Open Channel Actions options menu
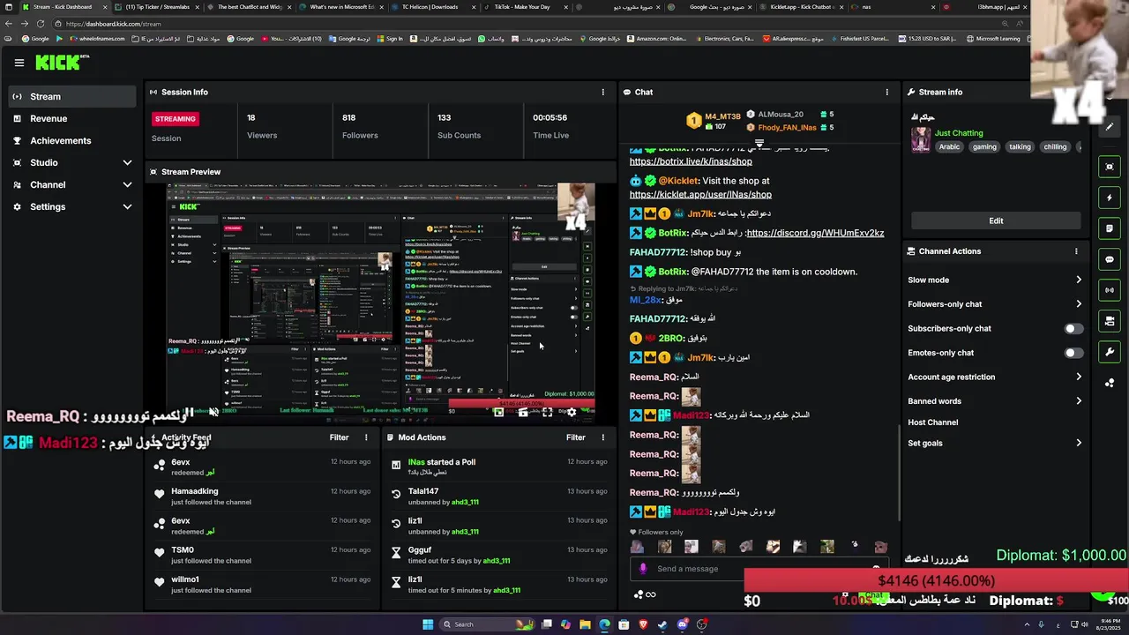 tap(1076, 251)
